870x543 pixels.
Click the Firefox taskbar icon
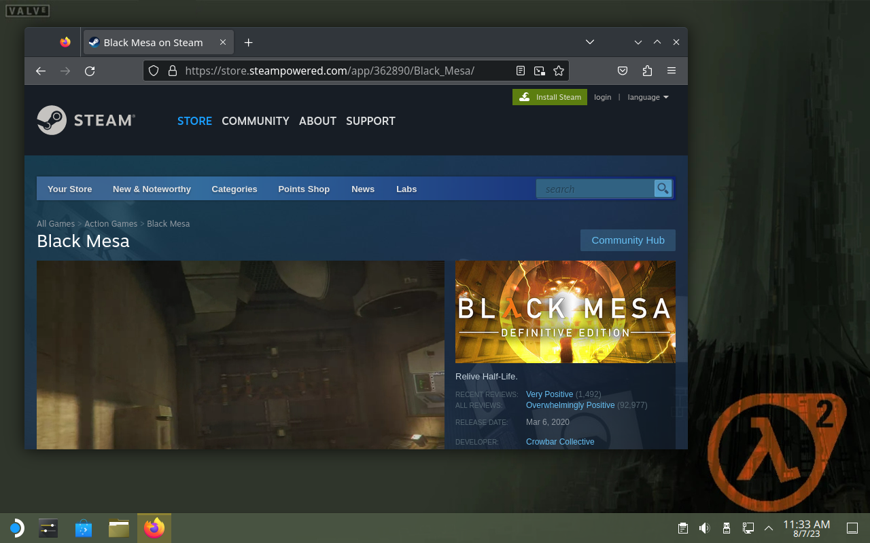point(154,528)
